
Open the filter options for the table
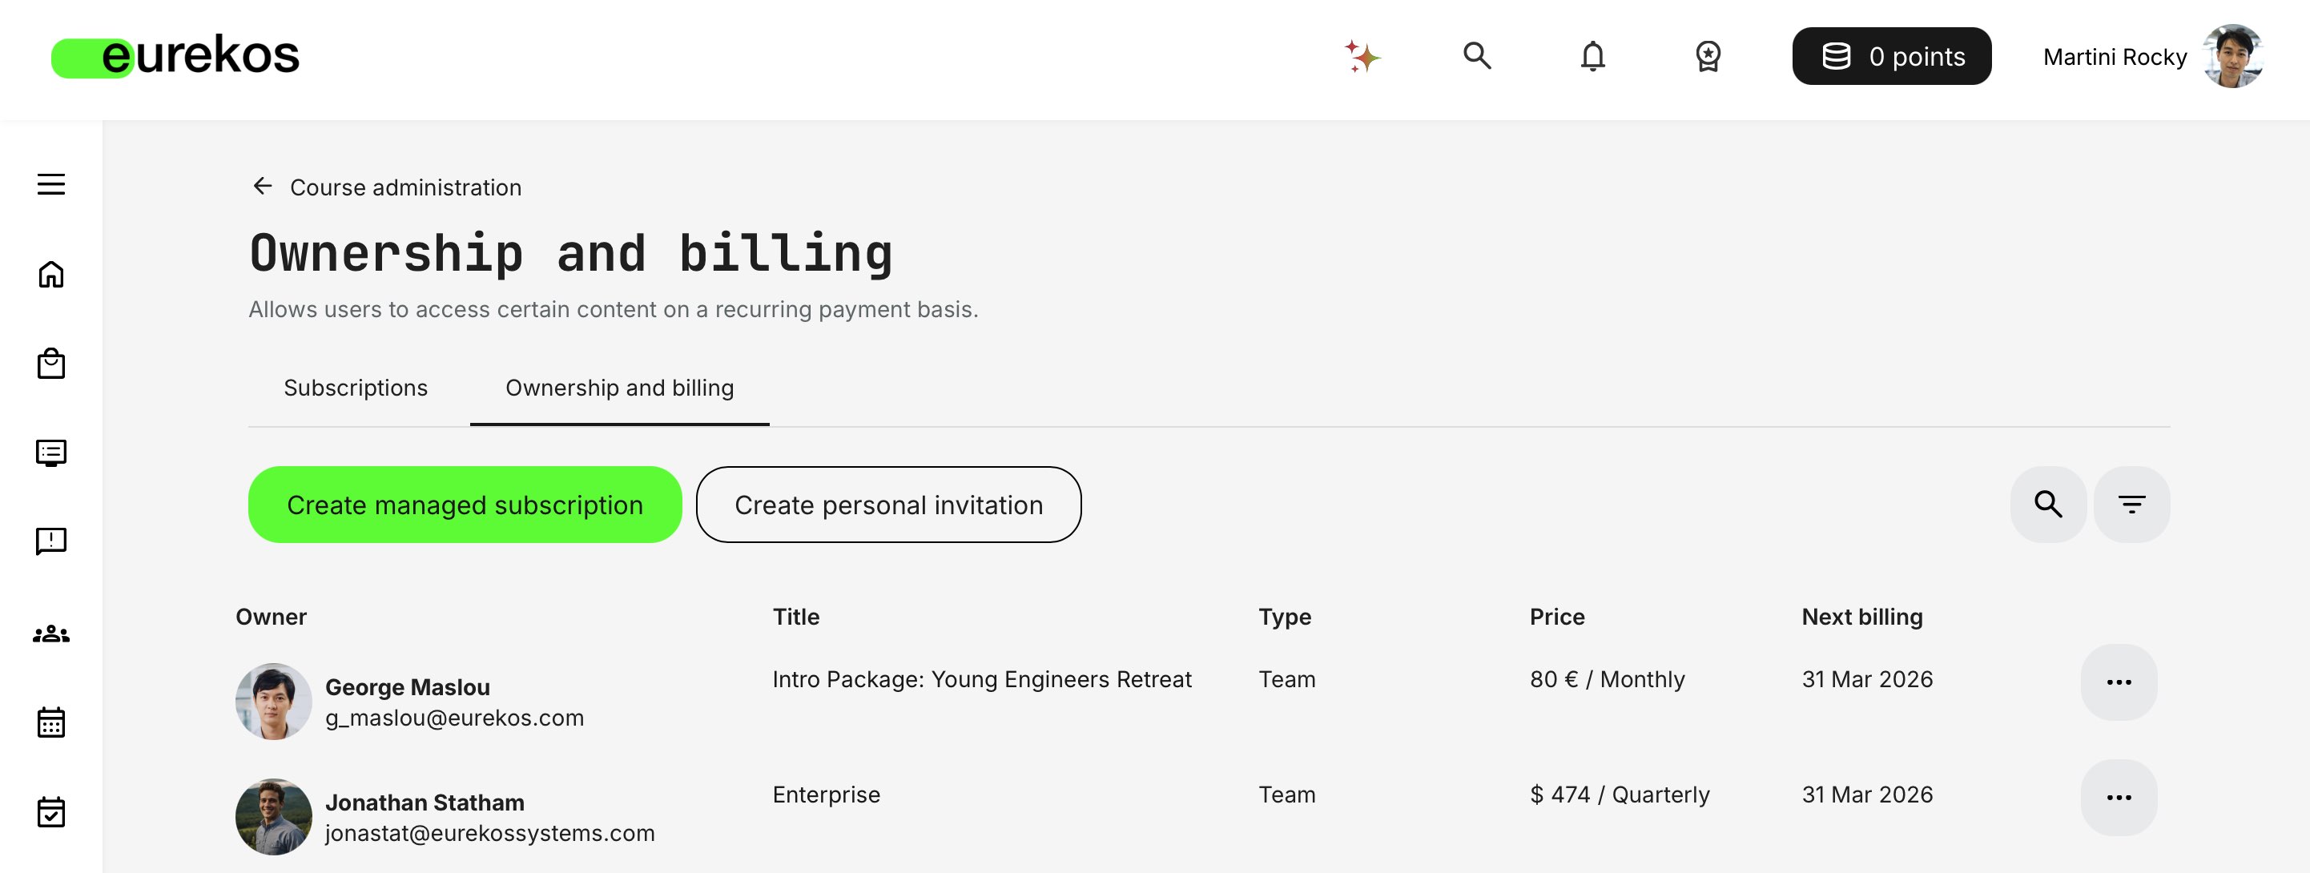2131,504
